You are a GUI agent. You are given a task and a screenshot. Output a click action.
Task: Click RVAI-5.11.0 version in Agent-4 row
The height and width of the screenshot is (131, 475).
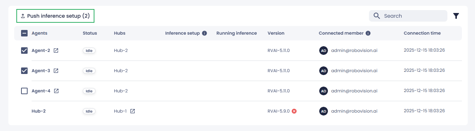[x=279, y=91]
